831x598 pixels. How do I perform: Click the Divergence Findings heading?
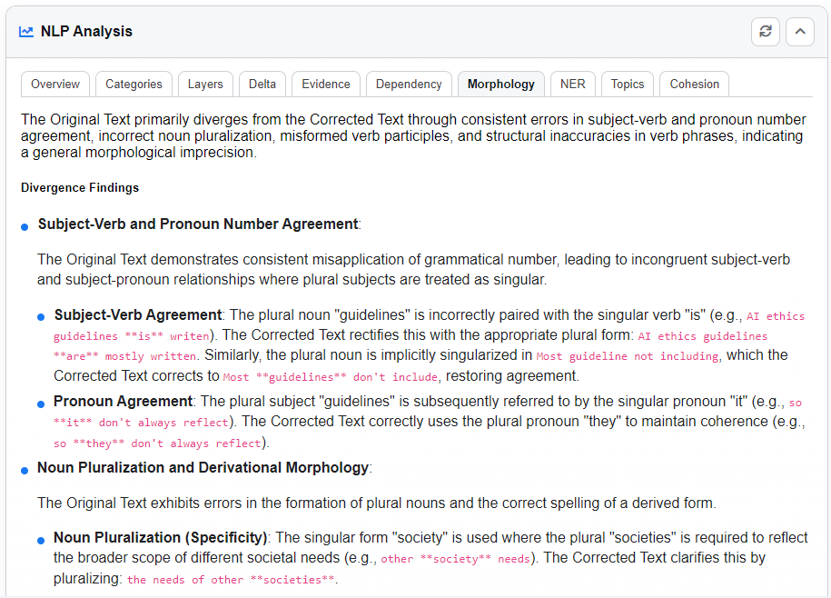point(80,188)
